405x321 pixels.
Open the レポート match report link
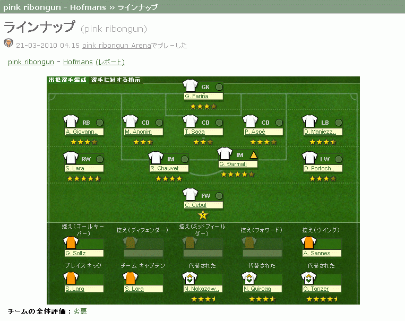(110, 62)
